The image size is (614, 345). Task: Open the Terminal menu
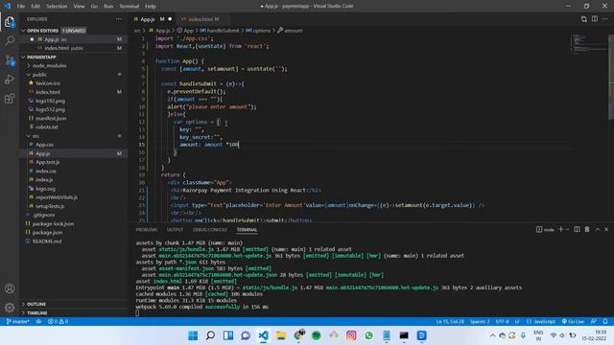pos(130,6)
